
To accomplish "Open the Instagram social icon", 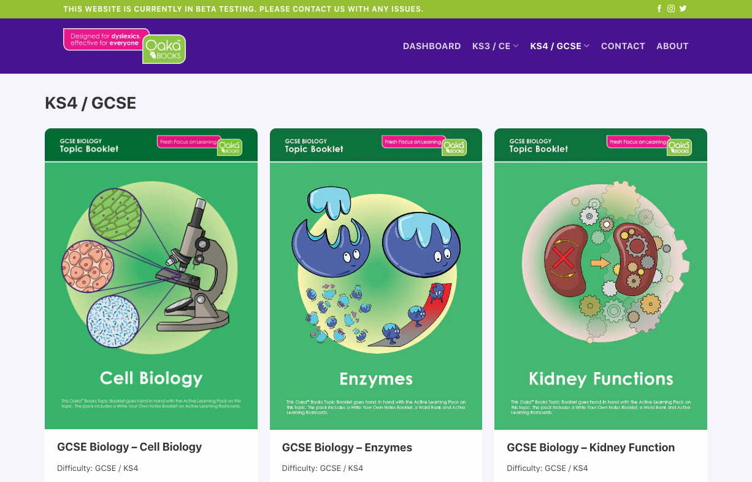I will click(x=671, y=9).
